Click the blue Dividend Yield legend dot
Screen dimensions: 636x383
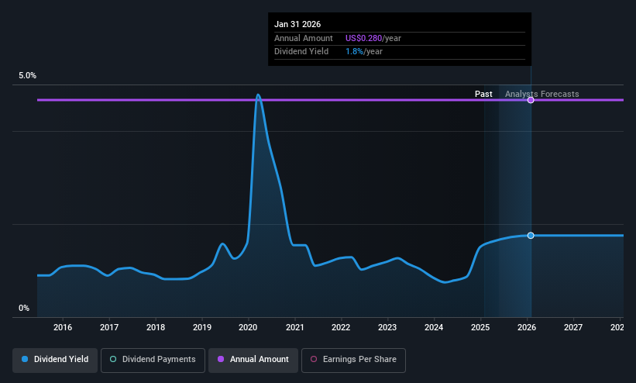[25, 359]
